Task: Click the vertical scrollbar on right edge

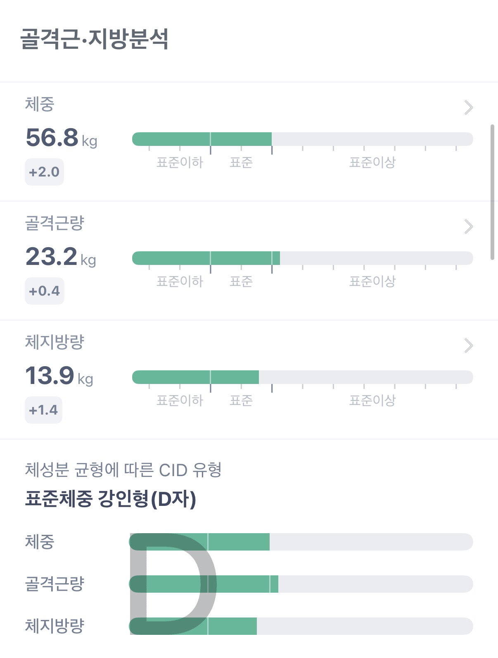Action: (492, 192)
